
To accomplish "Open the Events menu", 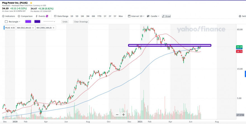I will coord(42,16).
